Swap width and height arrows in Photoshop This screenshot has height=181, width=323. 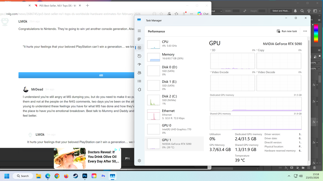[245, 11]
